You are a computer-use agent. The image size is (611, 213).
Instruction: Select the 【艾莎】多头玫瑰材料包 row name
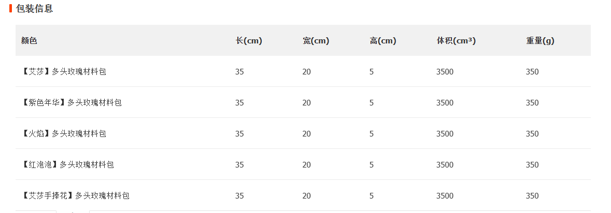pyautogui.click(x=64, y=72)
